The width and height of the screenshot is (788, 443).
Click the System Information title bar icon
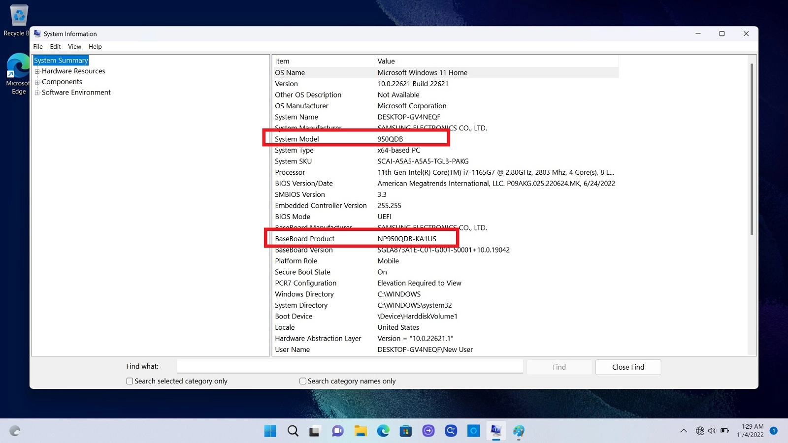click(37, 33)
